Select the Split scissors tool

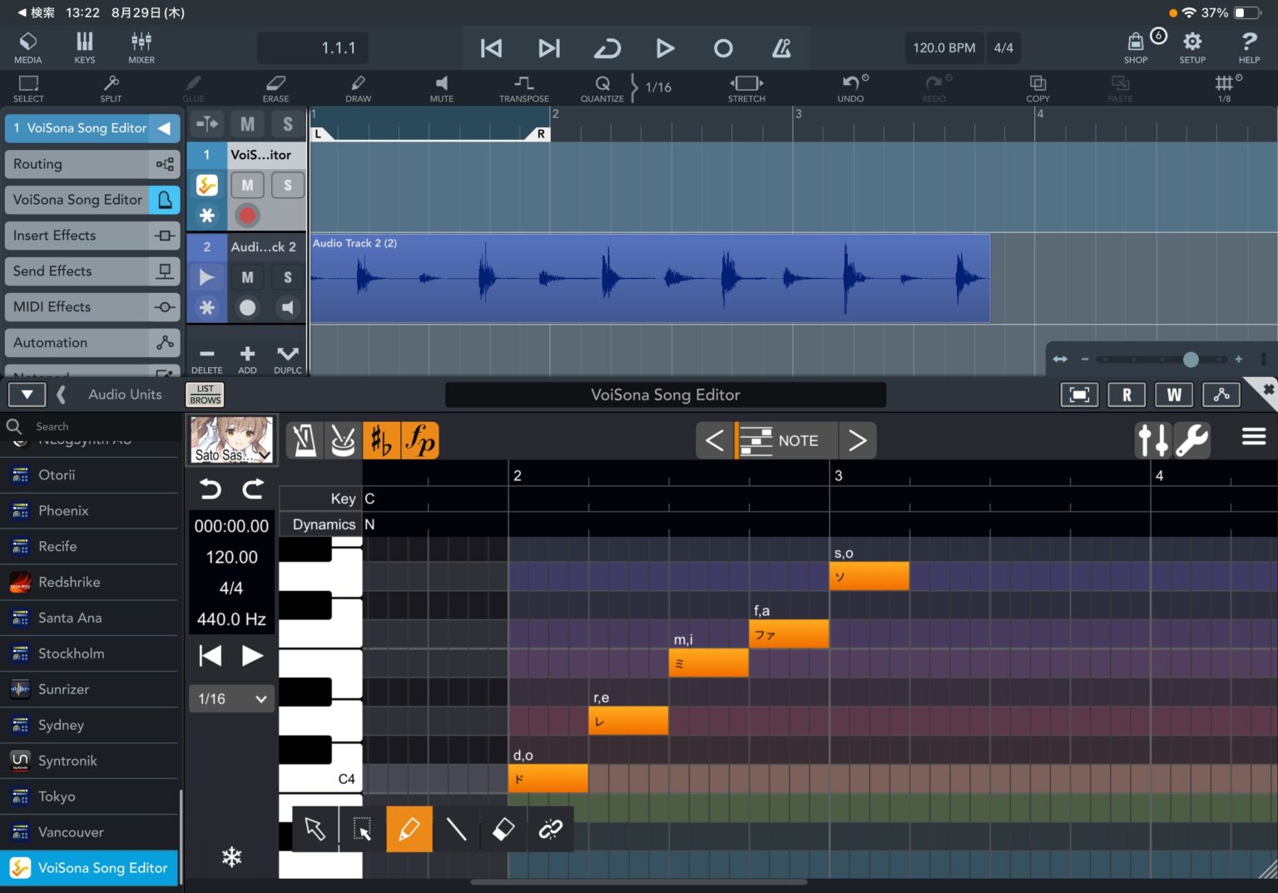tap(111, 87)
